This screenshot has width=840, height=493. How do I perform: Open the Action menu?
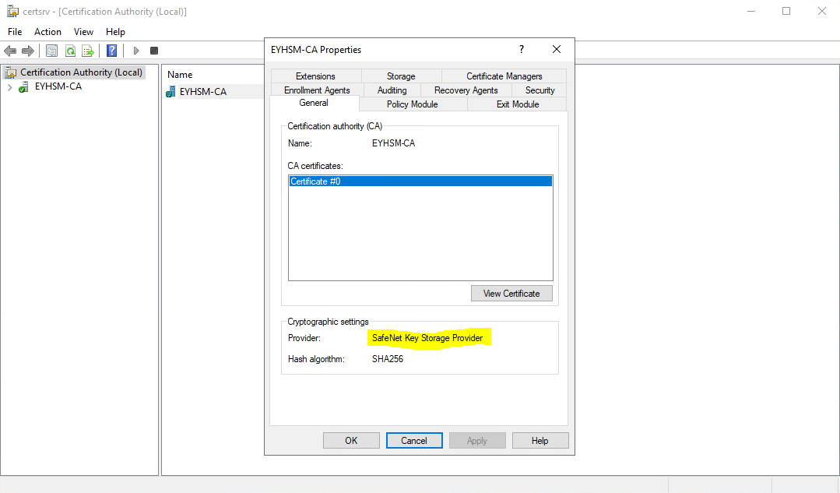click(x=47, y=32)
